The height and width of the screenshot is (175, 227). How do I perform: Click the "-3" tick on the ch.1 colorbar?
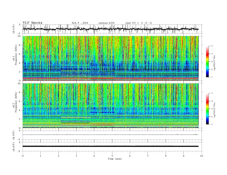212,46
